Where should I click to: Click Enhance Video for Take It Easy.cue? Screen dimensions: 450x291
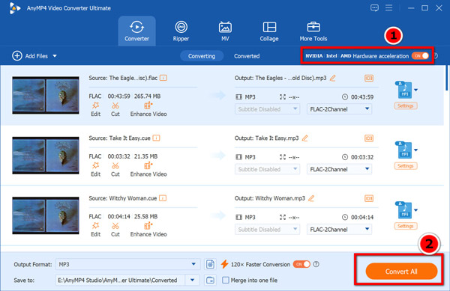[x=148, y=169]
